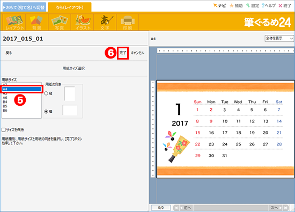
Task: Open the 印刷 print tool
Action: click(x=128, y=22)
